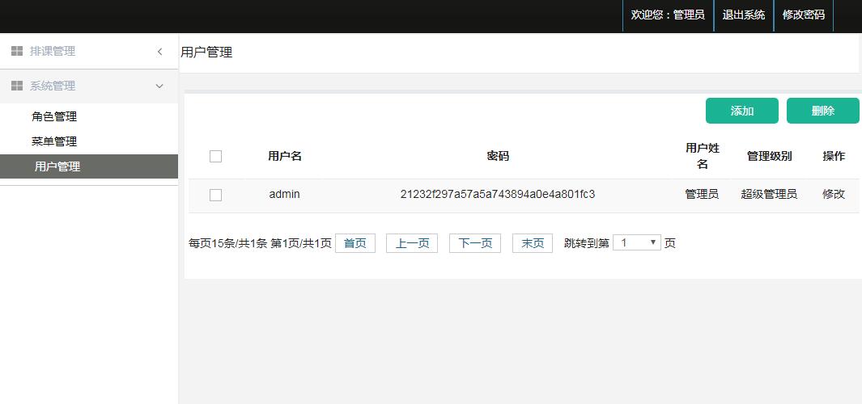Viewport: 862px width, 404px height.
Task: Jump to last page with 末页
Action: tap(533, 243)
